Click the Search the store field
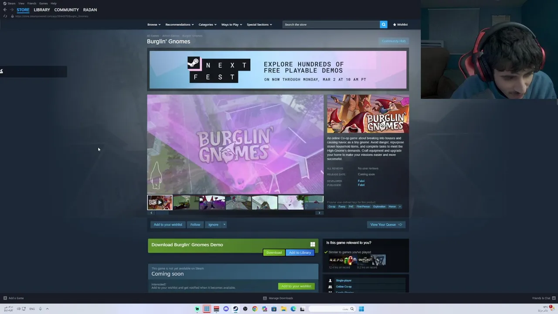Image resolution: width=558 pixels, height=314 pixels. point(331,24)
